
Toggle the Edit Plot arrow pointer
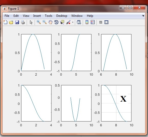click(x=31, y=22)
